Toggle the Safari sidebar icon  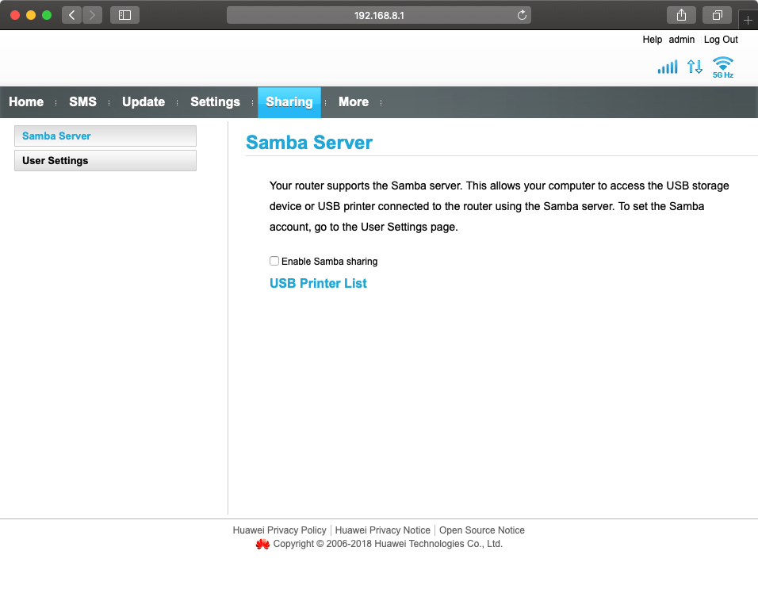point(124,14)
